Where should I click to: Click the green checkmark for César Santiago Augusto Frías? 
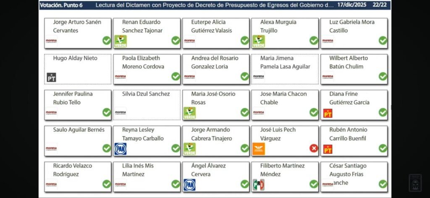[383, 184]
